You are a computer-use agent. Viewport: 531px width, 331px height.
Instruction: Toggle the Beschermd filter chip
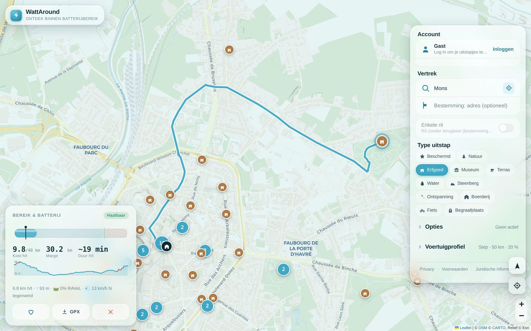coord(435,156)
